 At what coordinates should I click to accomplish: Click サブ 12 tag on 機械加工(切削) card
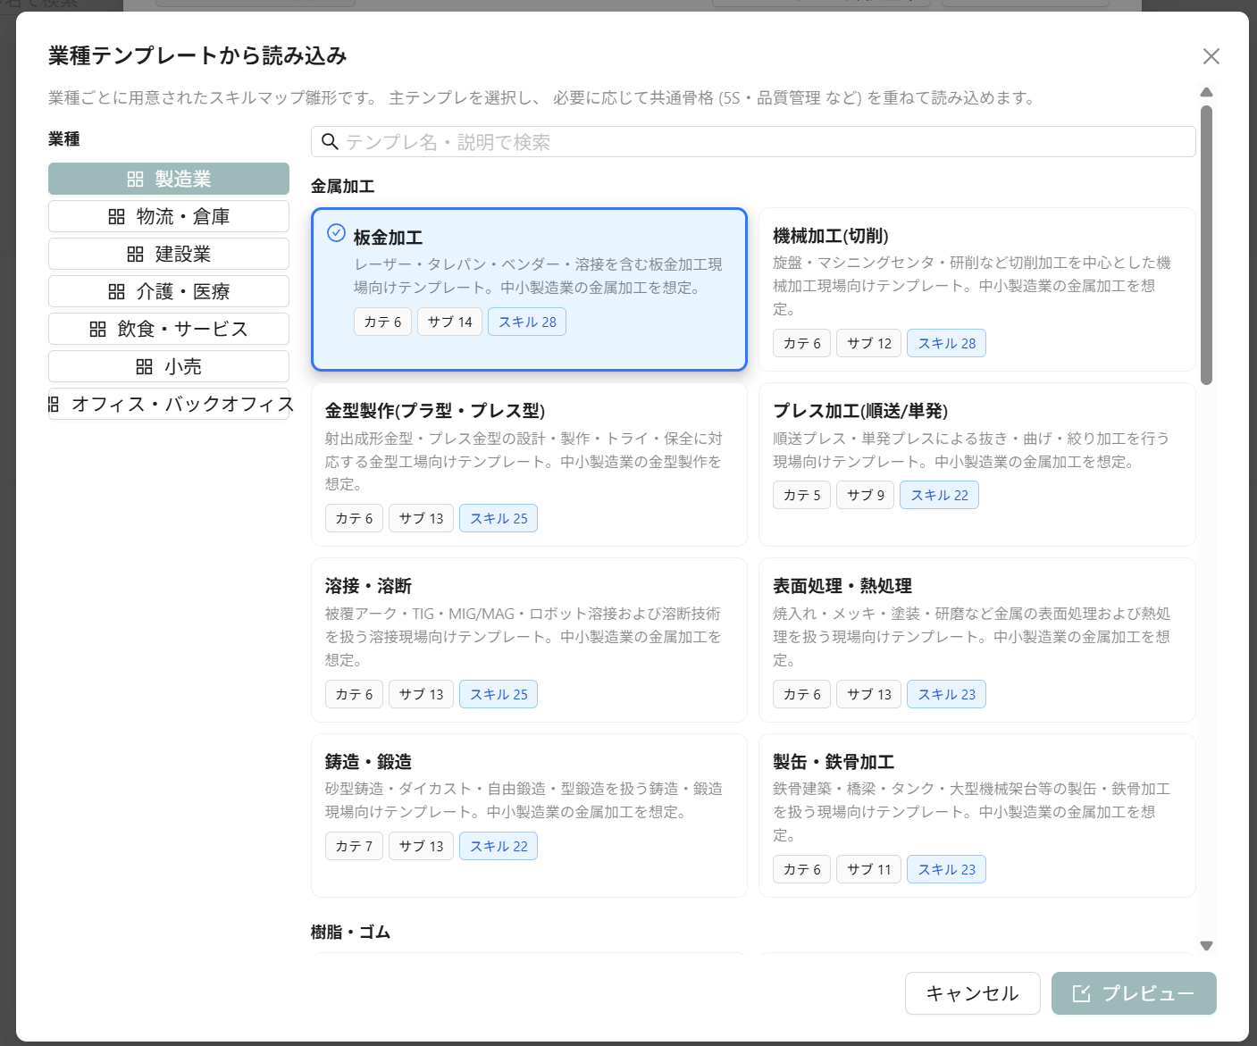[x=868, y=343]
